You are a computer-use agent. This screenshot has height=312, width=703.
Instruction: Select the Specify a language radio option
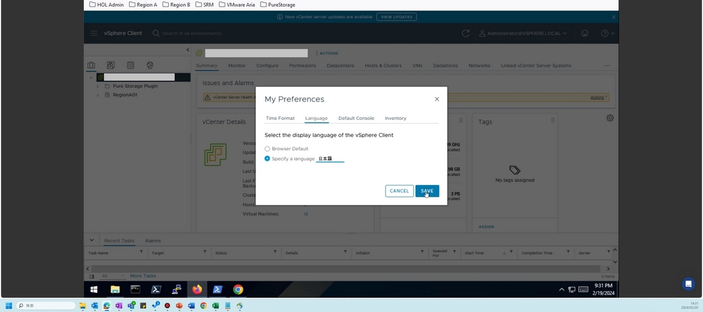[267, 159]
